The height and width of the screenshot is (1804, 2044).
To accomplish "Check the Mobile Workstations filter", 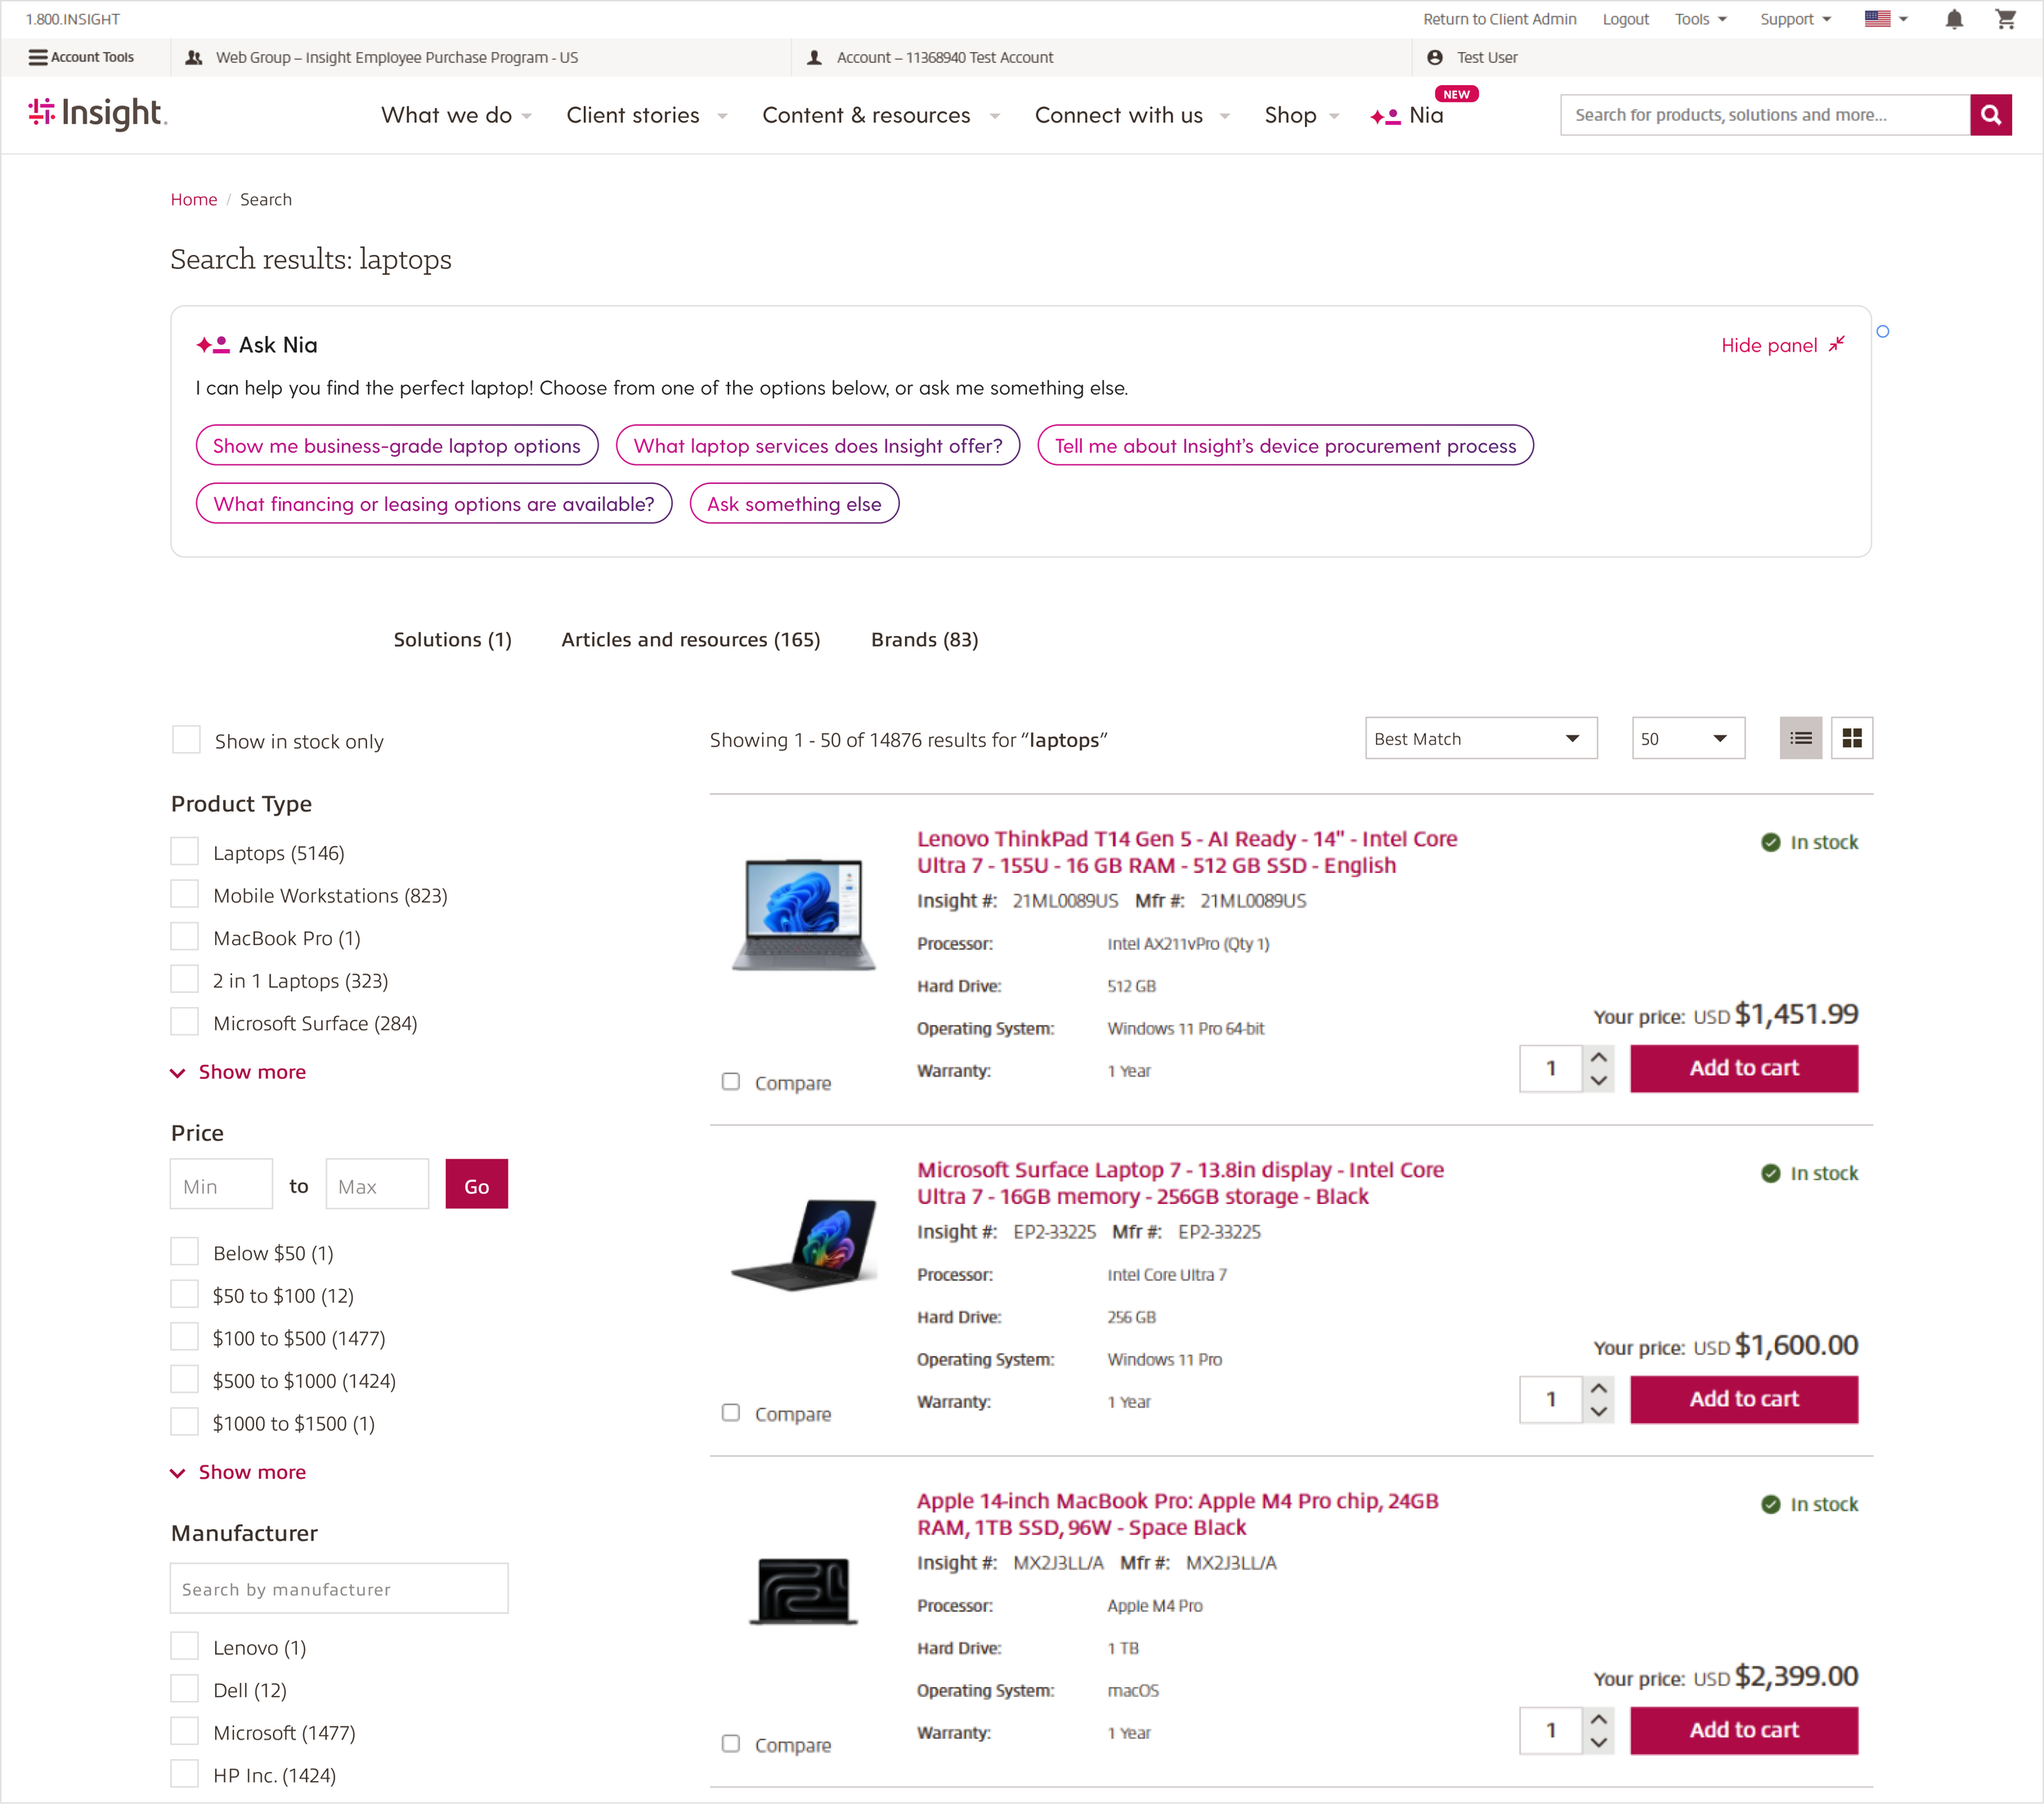I will pos(184,894).
